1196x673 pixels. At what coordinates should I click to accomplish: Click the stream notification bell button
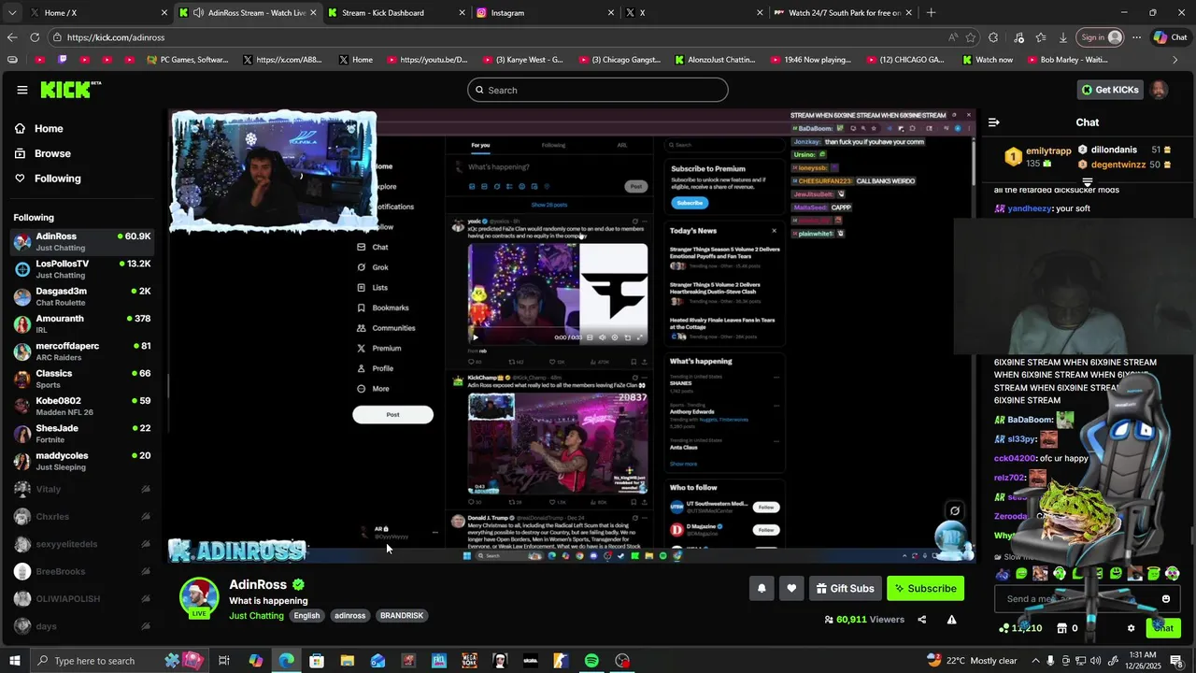click(x=762, y=588)
